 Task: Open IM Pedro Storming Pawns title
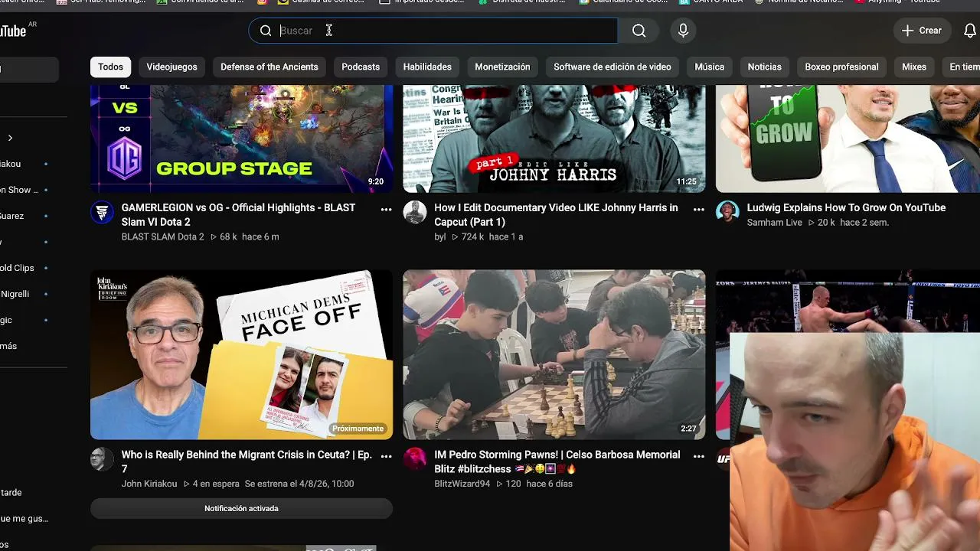point(557,461)
